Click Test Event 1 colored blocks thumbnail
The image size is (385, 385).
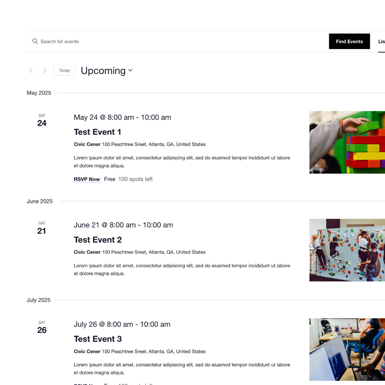coord(347,142)
